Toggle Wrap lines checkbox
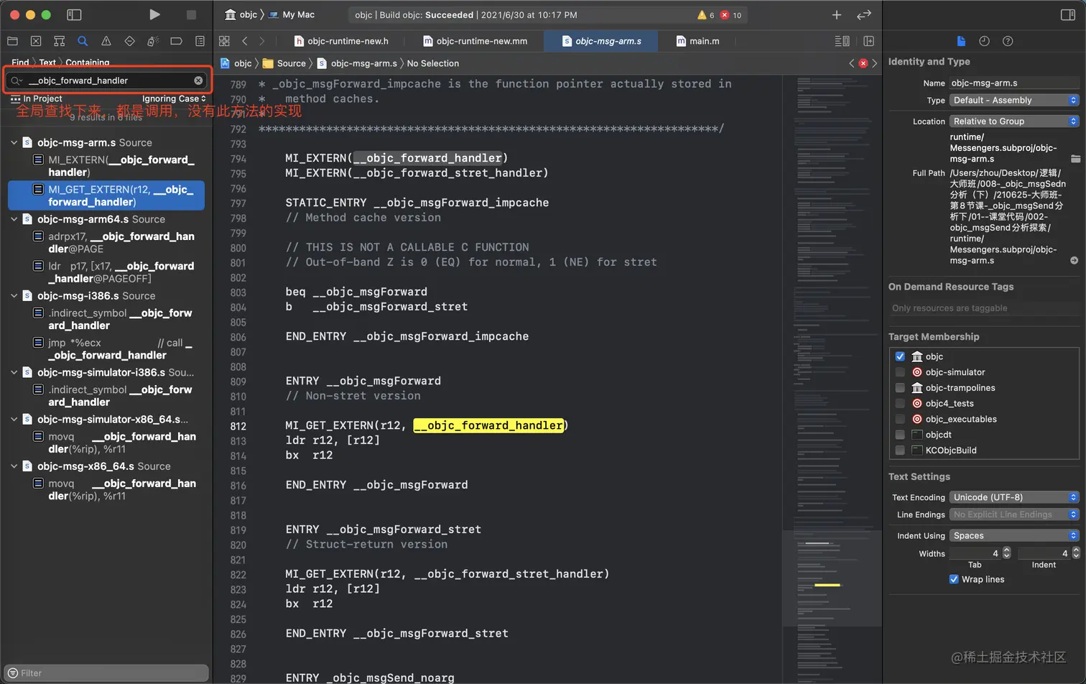This screenshot has height=684, width=1086. point(954,579)
